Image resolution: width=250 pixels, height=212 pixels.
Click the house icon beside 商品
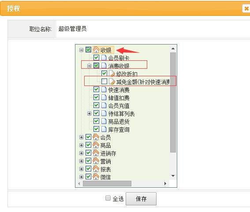click(96, 145)
